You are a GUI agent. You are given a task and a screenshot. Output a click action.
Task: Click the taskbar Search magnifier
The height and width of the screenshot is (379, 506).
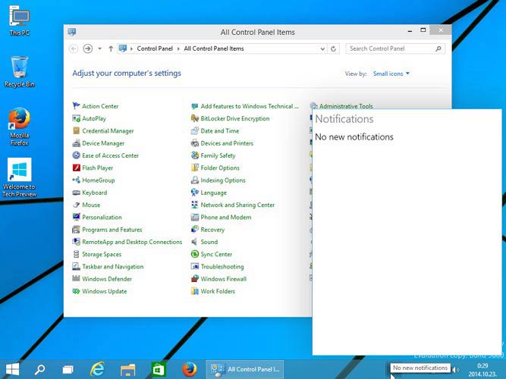[39, 369]
